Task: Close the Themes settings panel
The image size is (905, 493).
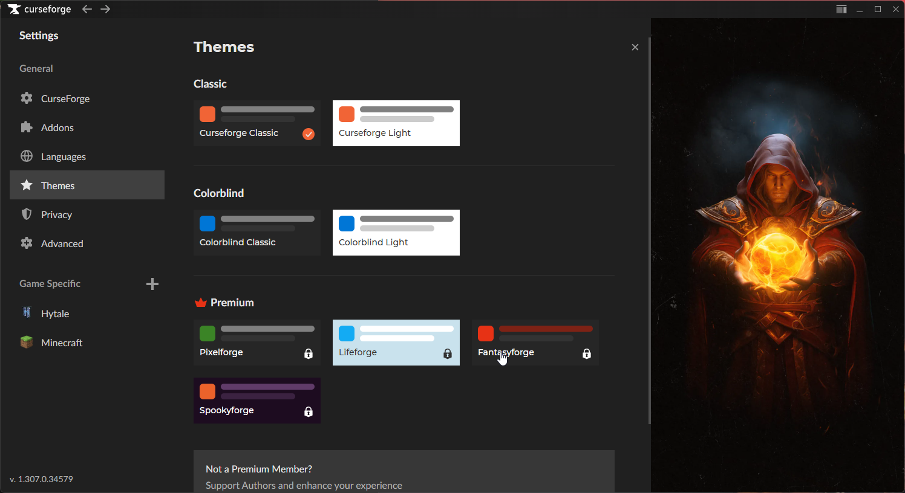Action: click(635, 47)
